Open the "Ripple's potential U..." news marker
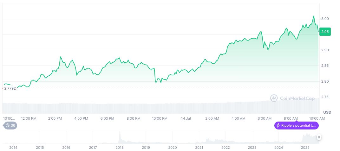The image size is (340, 151). coord(296,126)
